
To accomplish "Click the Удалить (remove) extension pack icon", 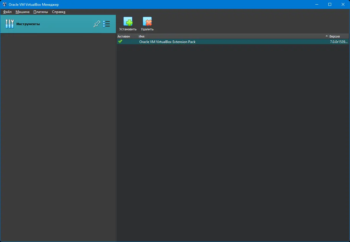I will click(x=147, y=22).
